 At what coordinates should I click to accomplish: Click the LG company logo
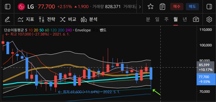[21, 7]
